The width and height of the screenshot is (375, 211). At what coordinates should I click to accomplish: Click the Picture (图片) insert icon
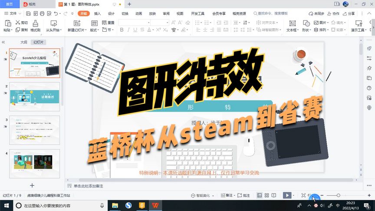click(x=316, y=23)
